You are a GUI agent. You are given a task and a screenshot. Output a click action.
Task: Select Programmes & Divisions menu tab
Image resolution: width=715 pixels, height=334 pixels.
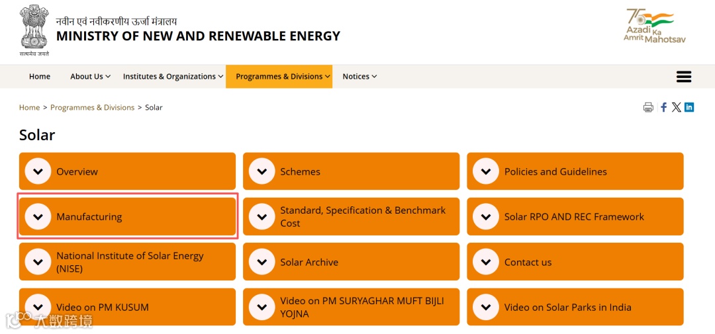point(279,77)
